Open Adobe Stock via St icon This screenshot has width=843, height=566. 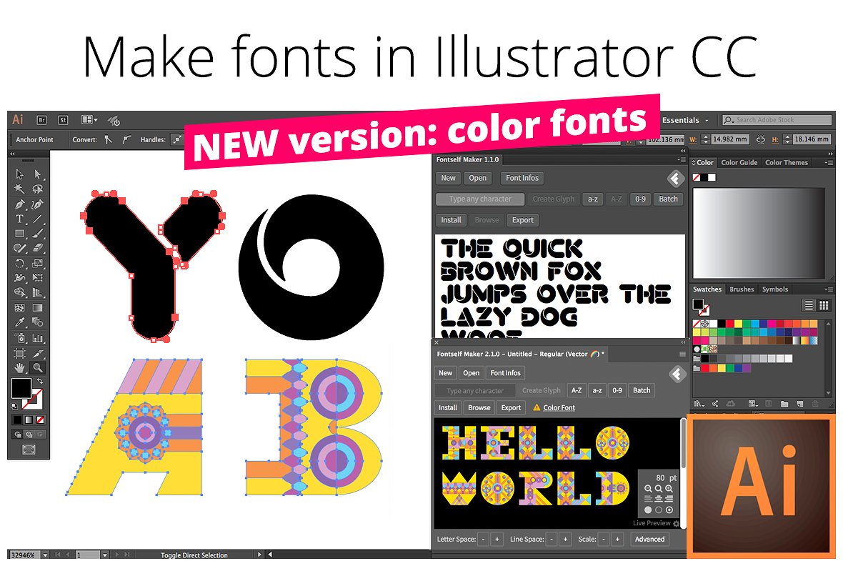(63, 120)
